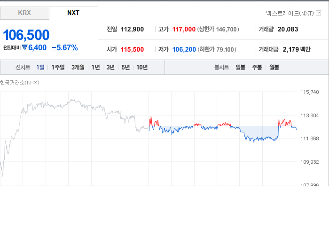The width and height of the screenshot is (329, 230).
Task: Click the current price 106,500
Action: tap(26, 35)
